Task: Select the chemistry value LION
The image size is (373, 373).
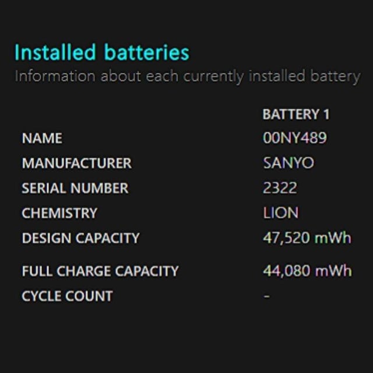Action: pos(280,212)
